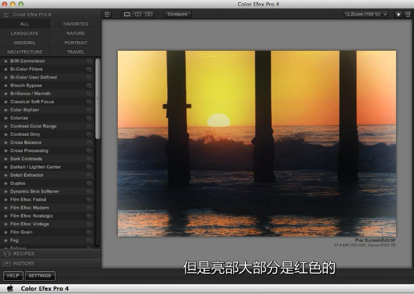Open the Color Efex Pro 4 app menu
The height and width of the screenshot is (294, 414).
(x=45, y=289)
